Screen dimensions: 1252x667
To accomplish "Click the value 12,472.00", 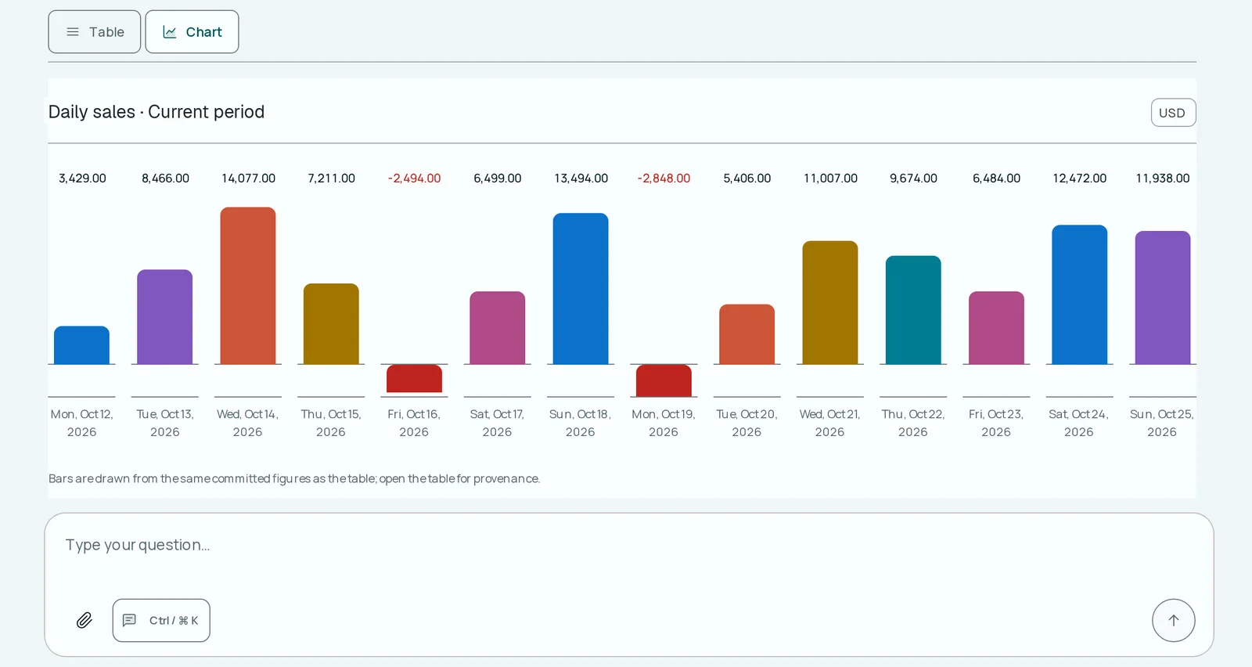I will pos(1080,178).
